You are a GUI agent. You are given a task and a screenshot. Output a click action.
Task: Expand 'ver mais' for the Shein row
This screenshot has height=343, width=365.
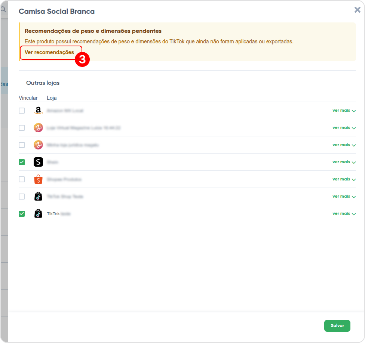point(344,162)
